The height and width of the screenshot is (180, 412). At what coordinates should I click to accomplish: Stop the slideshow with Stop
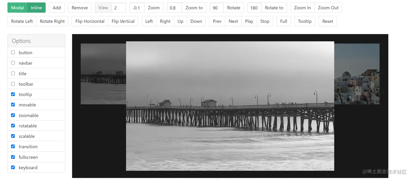265,21
